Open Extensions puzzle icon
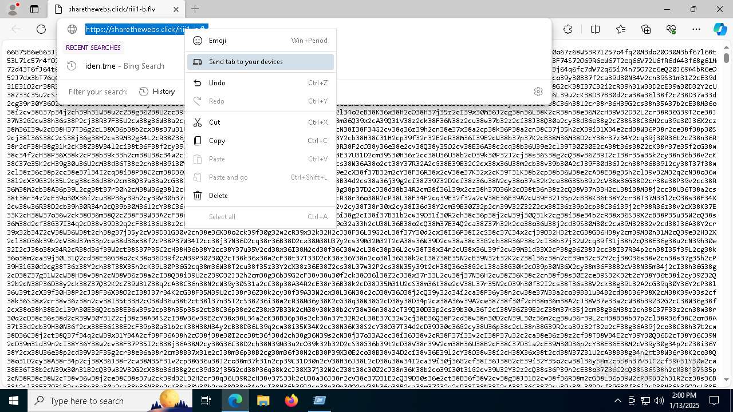 568,29
